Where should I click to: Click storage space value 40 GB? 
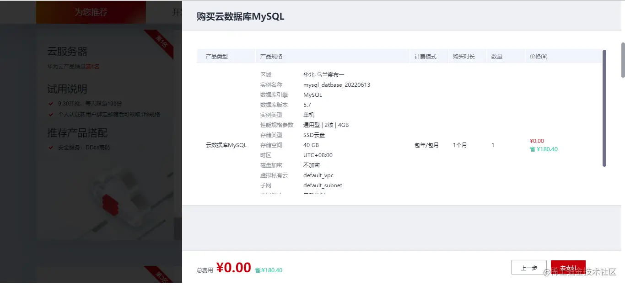pyautogui.click(x=311, y=145)
